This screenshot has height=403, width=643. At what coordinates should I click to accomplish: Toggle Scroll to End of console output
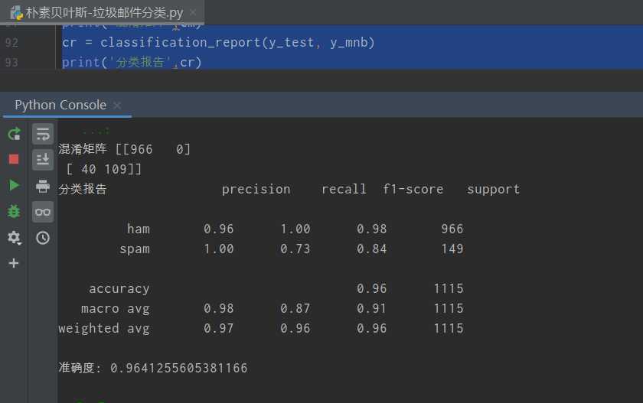[x=43, y=160]
